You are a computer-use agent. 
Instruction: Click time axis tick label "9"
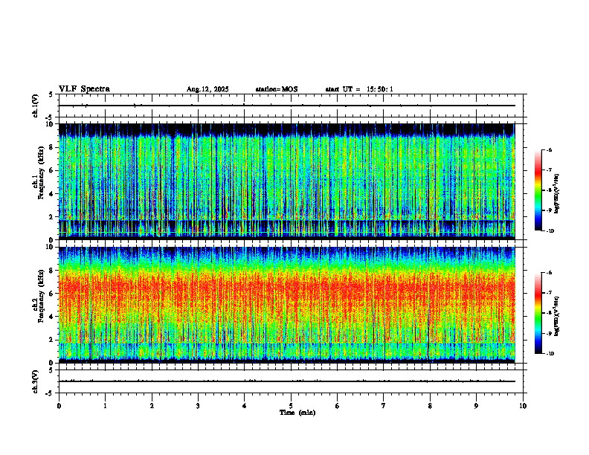tap(476, 406)
